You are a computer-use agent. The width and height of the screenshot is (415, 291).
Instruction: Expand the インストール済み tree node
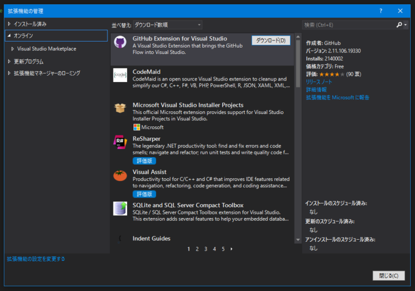coord(9,24)
